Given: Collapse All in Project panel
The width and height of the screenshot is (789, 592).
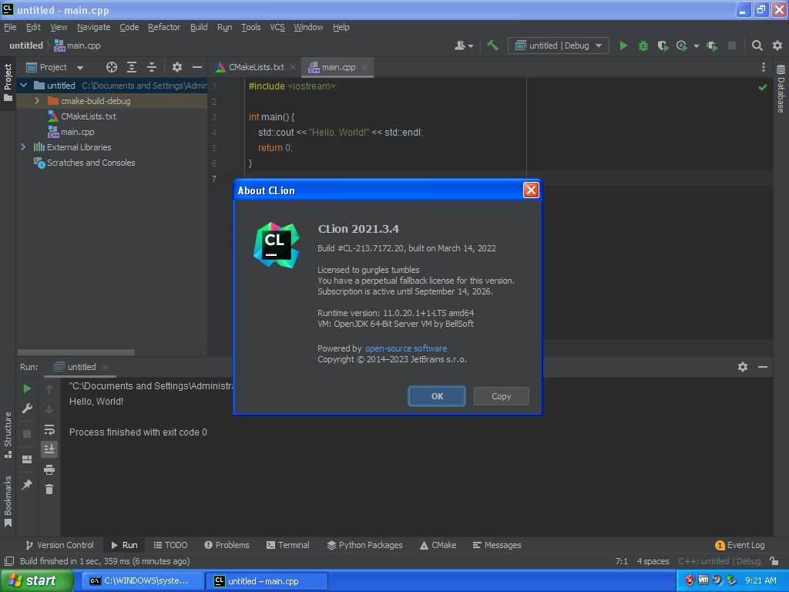Looking at the screenshot, I should [x=152, y=67].
